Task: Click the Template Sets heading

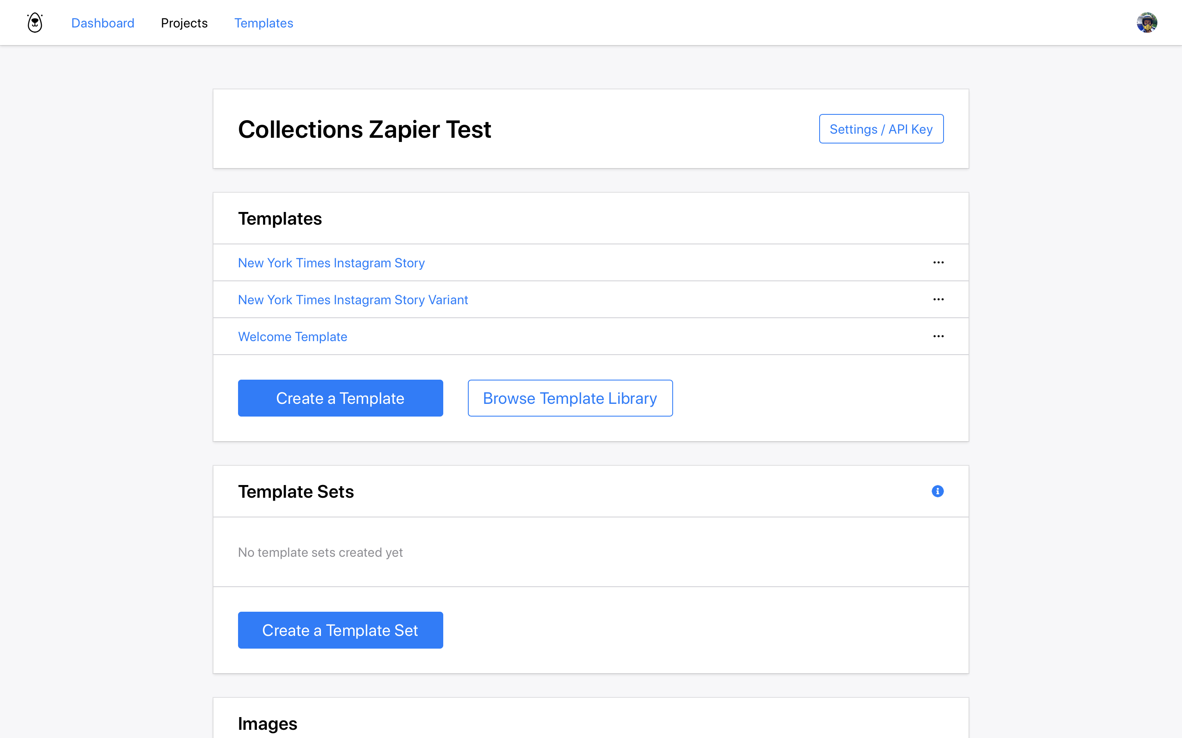Action: (x=295, y=492)
